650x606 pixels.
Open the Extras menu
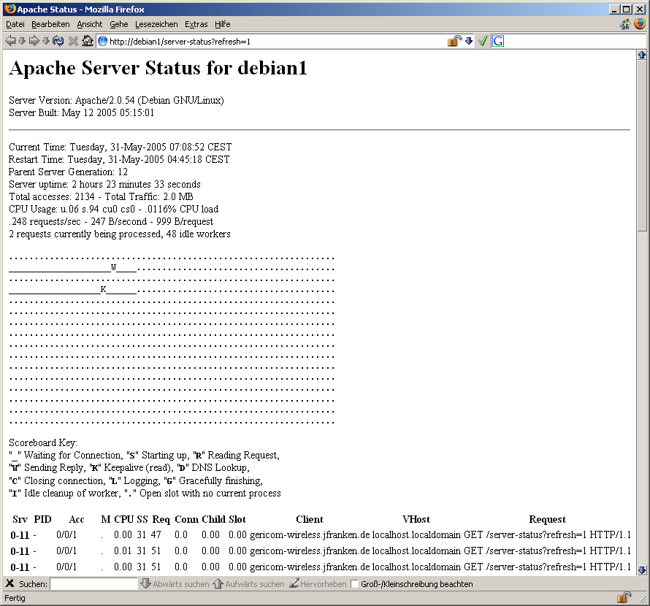pos(196,24)
